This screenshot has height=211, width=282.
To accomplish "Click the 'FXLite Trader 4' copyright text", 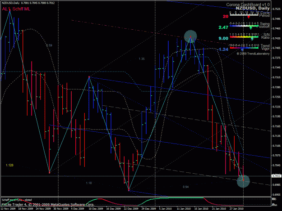I will [48, 204].
